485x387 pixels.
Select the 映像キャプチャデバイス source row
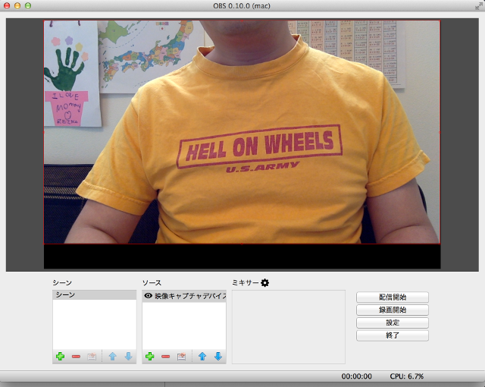click(x=184, y=296)
